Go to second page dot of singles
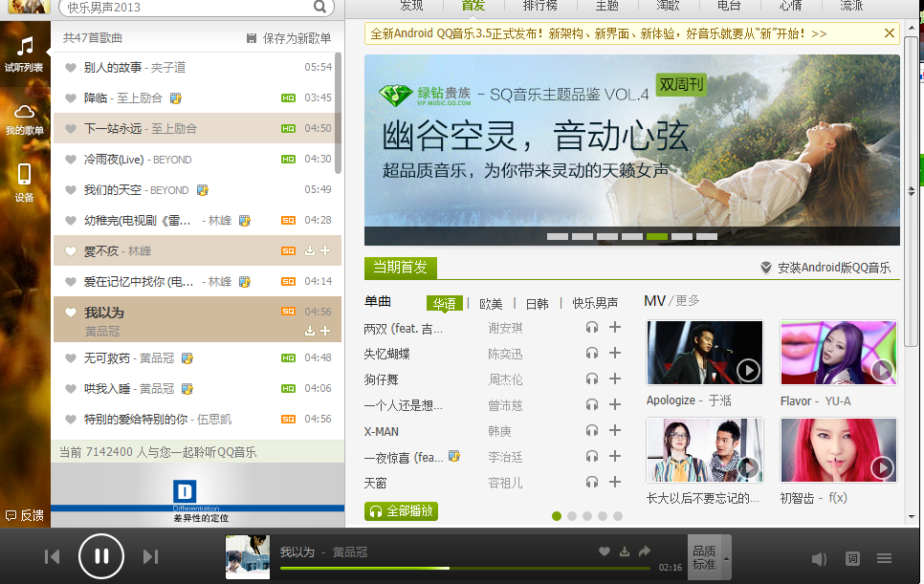This screenshot has height=584, width=924. pyautogui.click(x=572, y=516)
